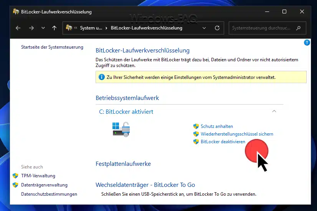Open Datenträgerverwaltung

pyautogui.click(x=44, y=185)
